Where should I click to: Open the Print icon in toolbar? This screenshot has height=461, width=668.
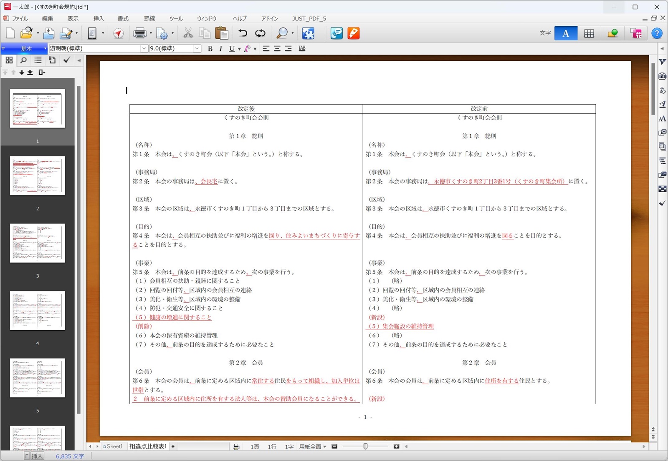[x=140, y=33]
